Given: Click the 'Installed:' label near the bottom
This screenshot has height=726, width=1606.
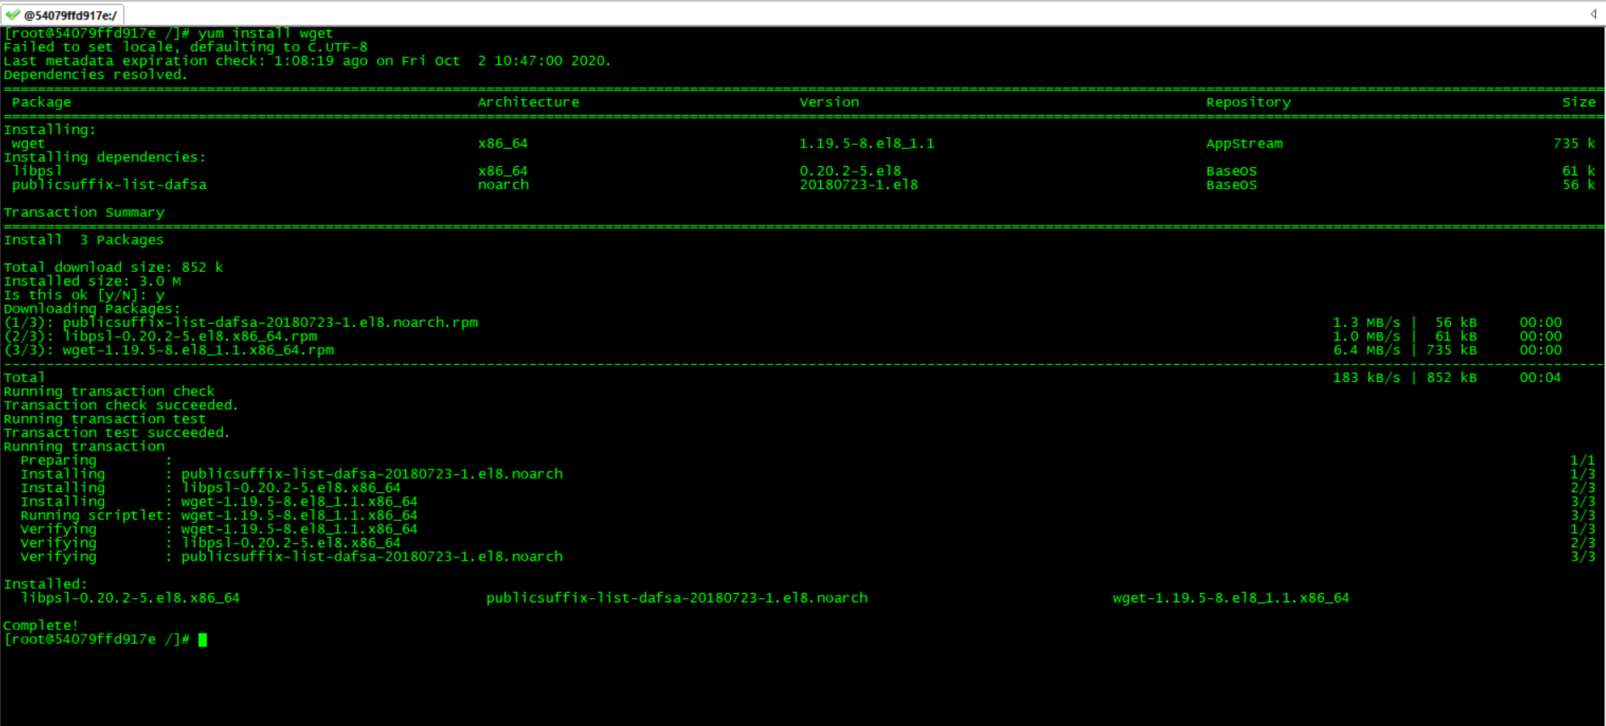Looking at the screenshot, I should coord(45,585).
